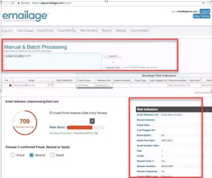Click the small icons beside the email in the table row
Image resolution: width=212 pixels, height=178 pixels.
click(x=50, y=85)
